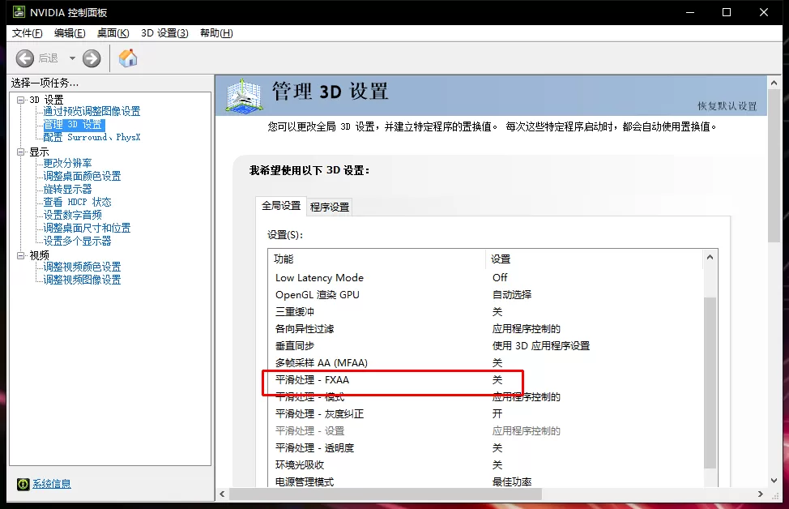Open the 电源管理模式 setting value
This screenshot has height=509, width=789.
pyautogui.click(x=510, y=481)
